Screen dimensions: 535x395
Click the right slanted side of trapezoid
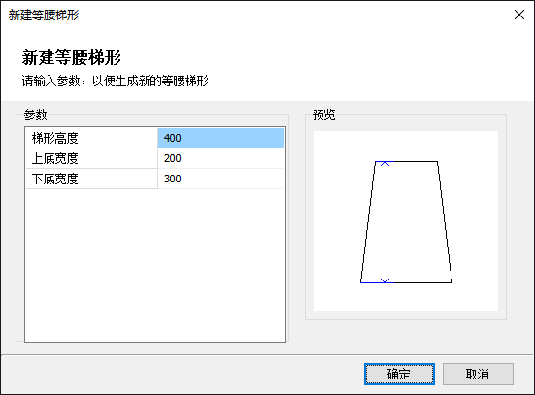pyautogui.click(x=445, y=222)
